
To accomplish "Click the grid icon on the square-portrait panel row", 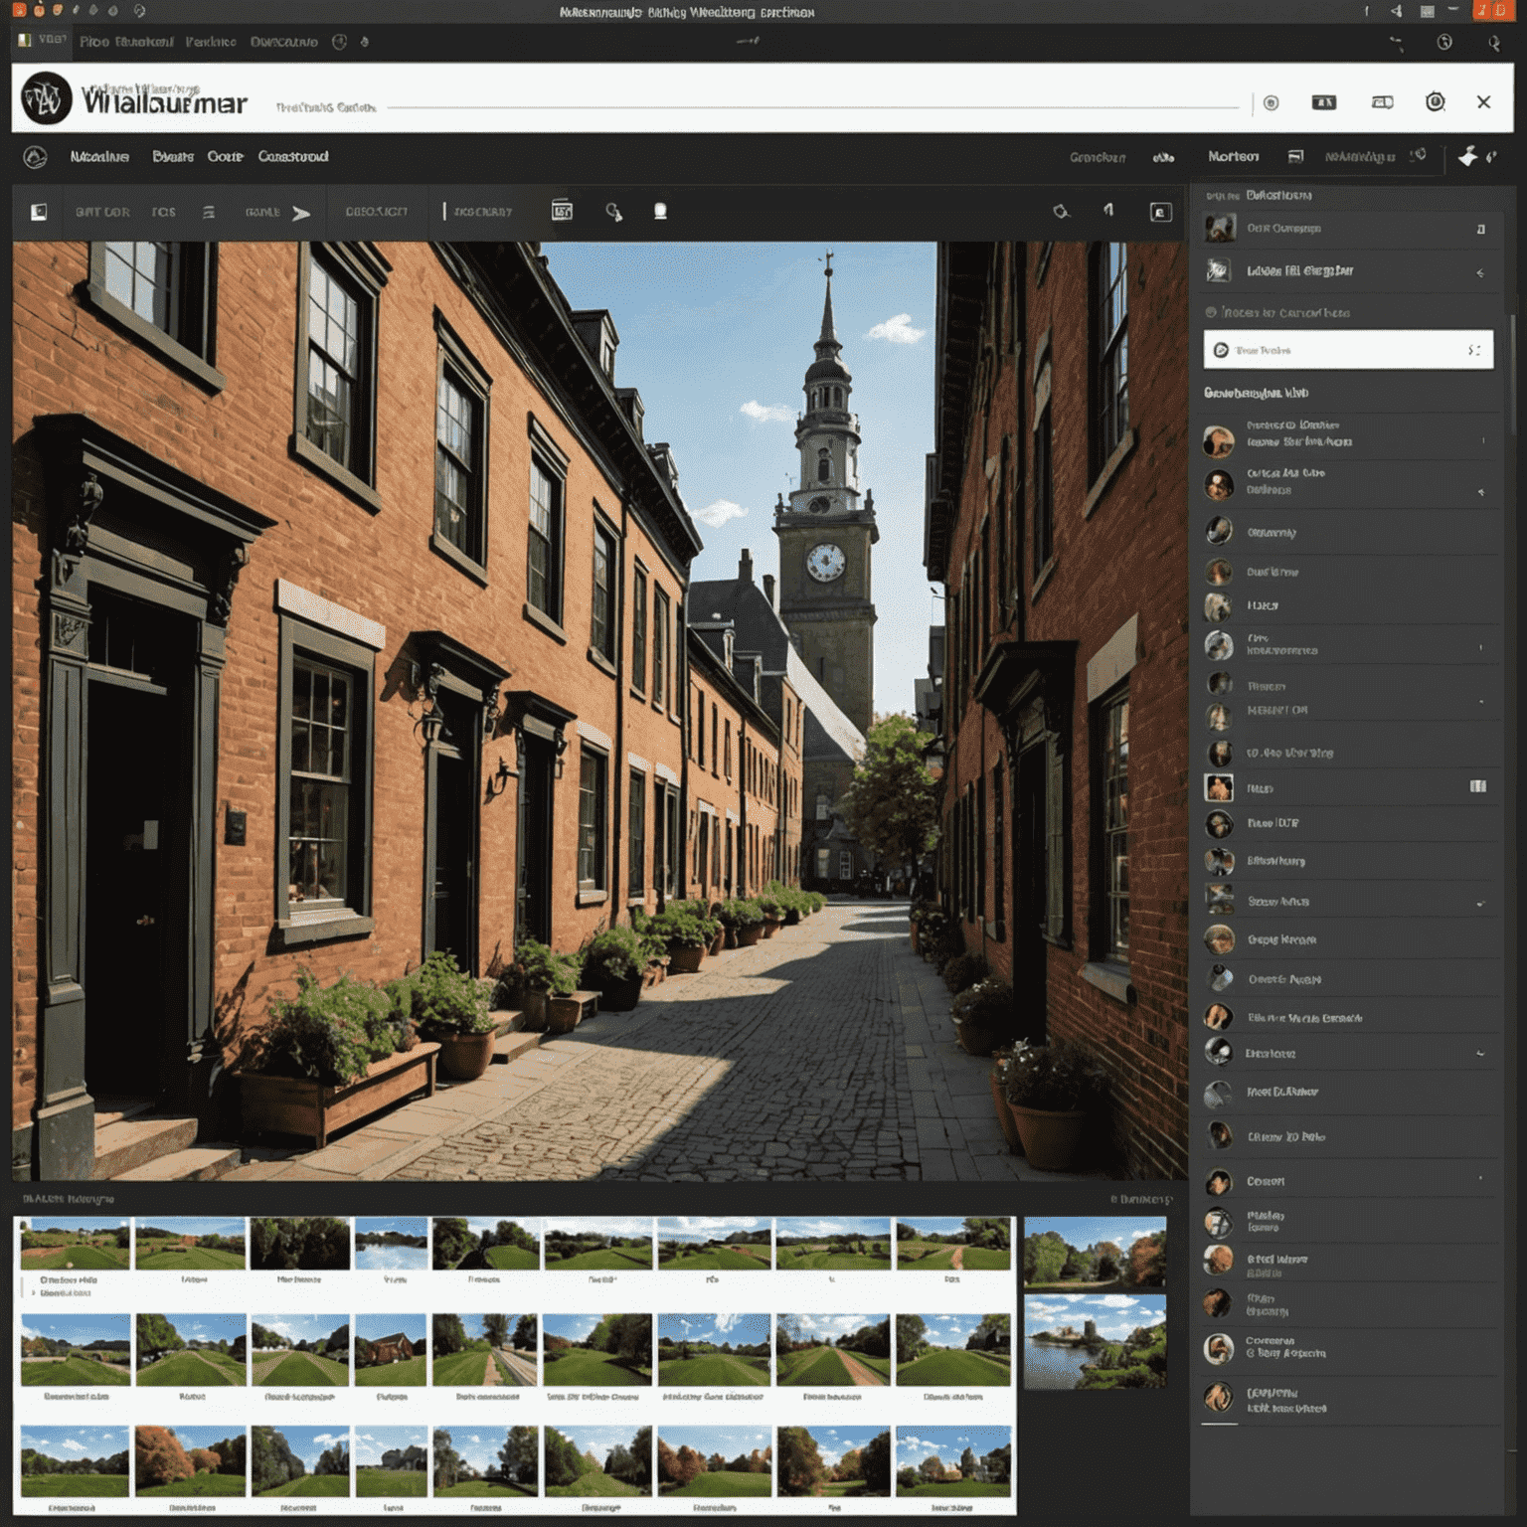I will point(1478,786).
